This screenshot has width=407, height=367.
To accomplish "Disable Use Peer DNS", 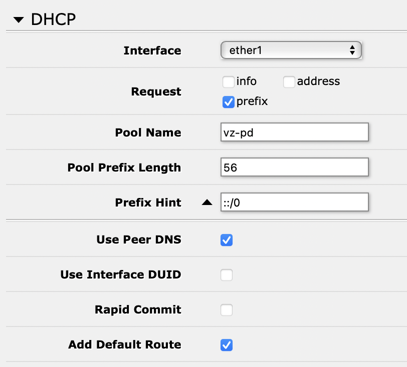I will pos(227,239).
